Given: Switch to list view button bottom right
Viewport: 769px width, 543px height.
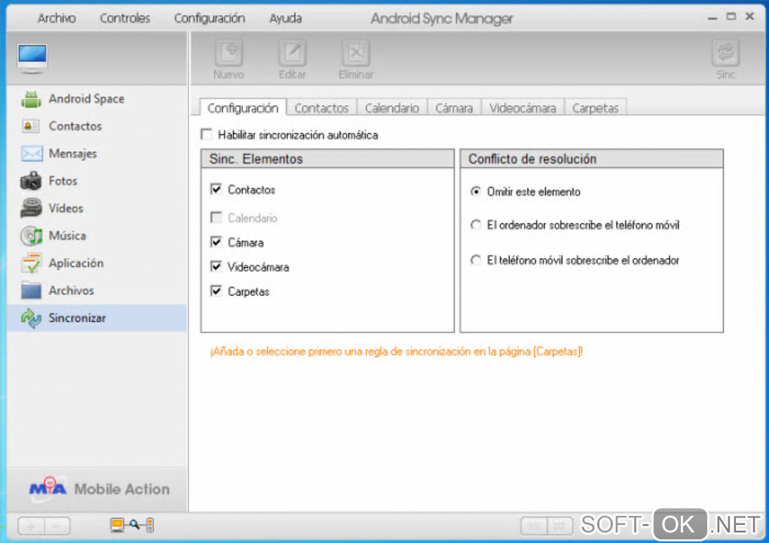Looking at the screenshot, I should point(534,527).
